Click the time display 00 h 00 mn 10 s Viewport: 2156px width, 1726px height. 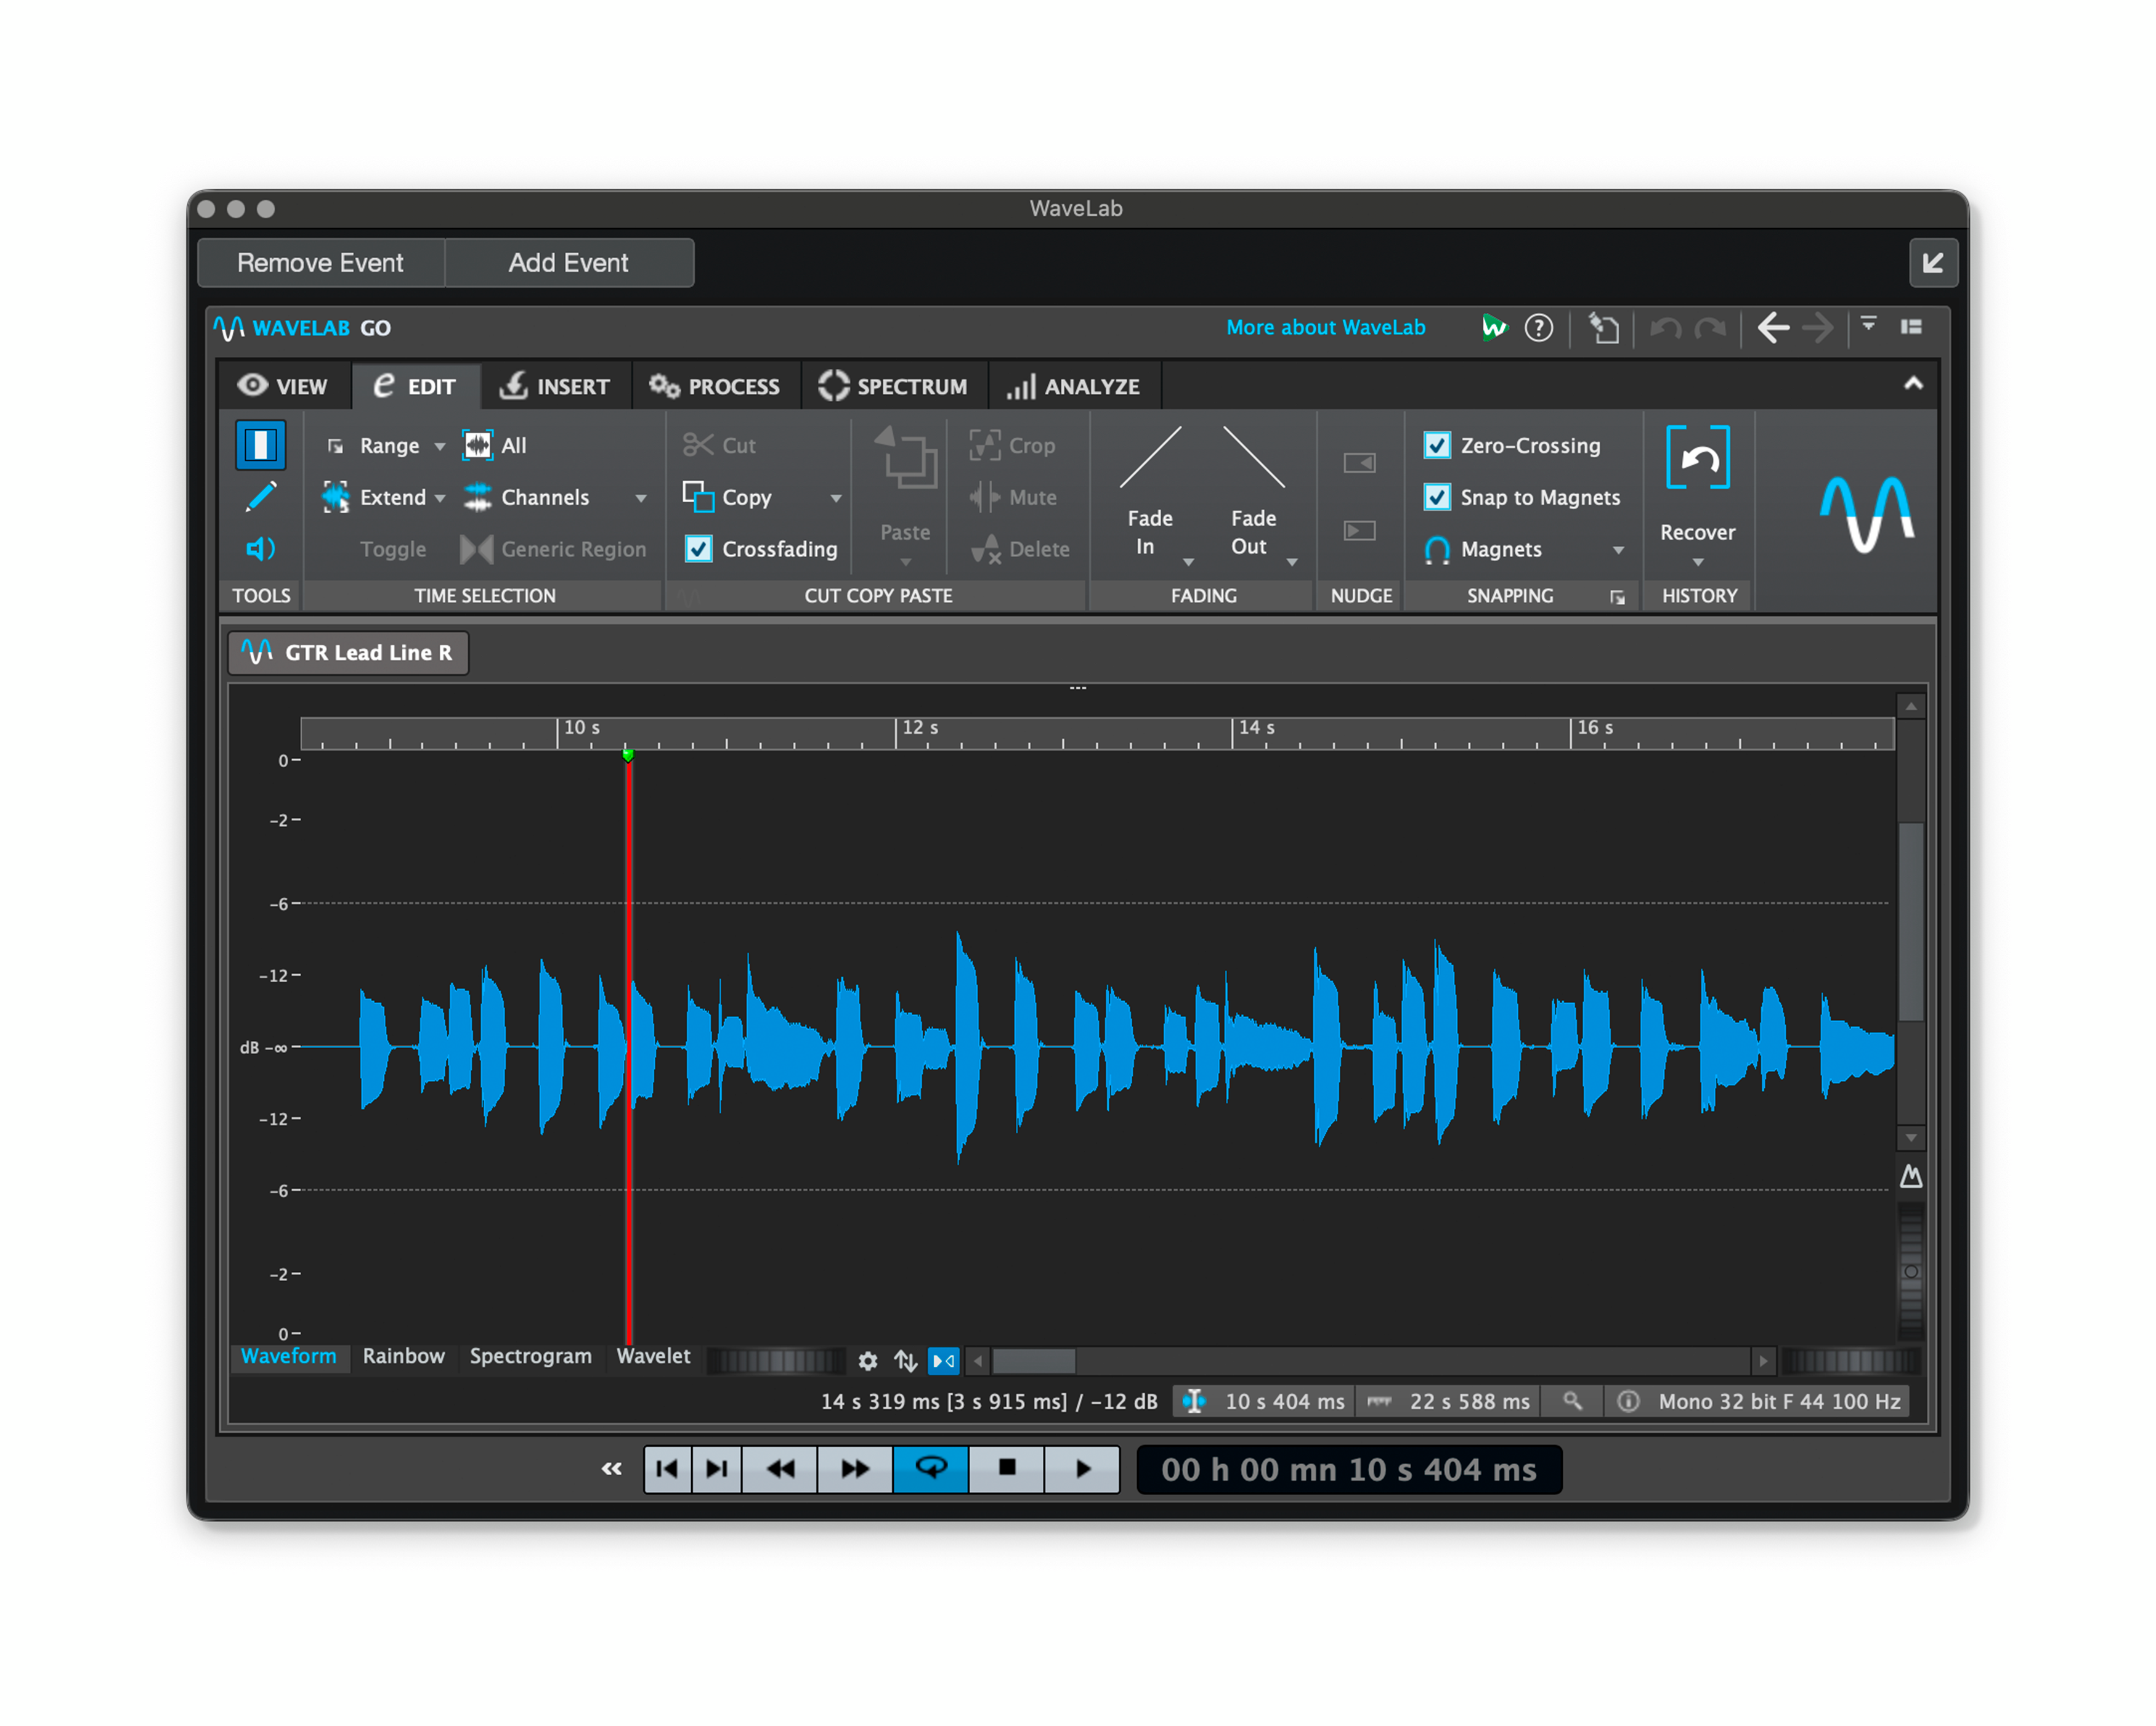click(x=1348, y=1470)
